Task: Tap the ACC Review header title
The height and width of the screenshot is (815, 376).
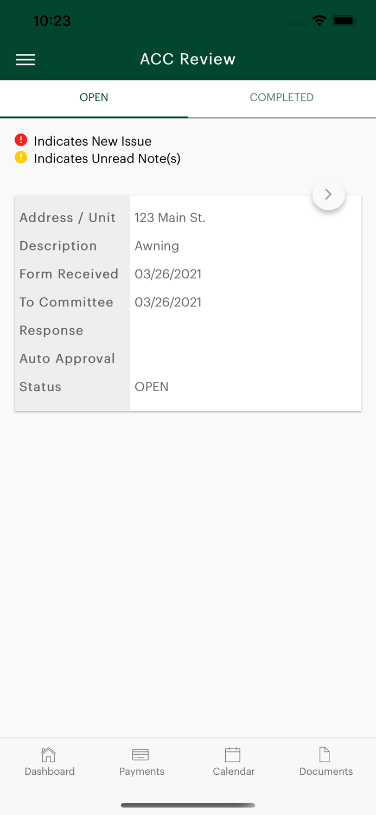Action: click(188, 59)
